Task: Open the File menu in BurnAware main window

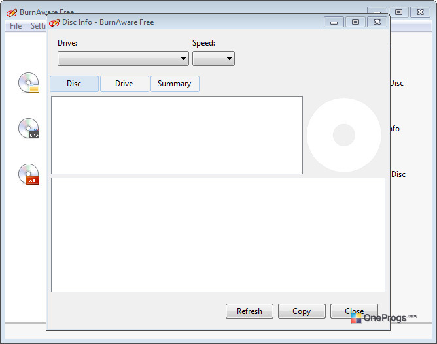Action: tap(16, 26)
